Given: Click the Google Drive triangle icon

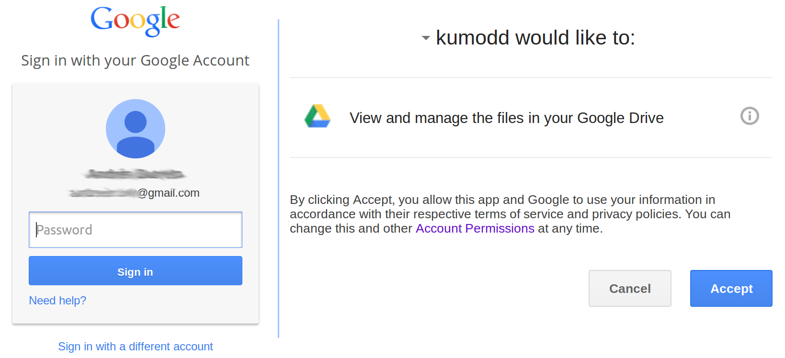Looking at the screenshot, I should pyautogui.click(x=317, y=116).
